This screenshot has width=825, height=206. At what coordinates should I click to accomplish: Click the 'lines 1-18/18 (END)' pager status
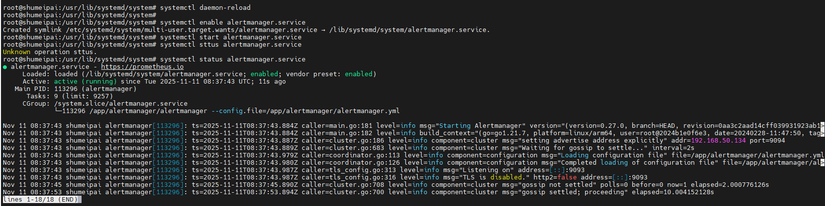point(40,200)
